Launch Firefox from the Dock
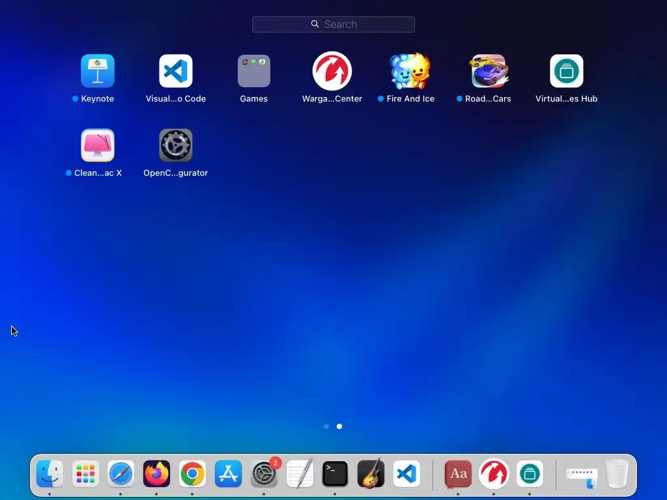The image size is (667, 500). tap(156, 473)
